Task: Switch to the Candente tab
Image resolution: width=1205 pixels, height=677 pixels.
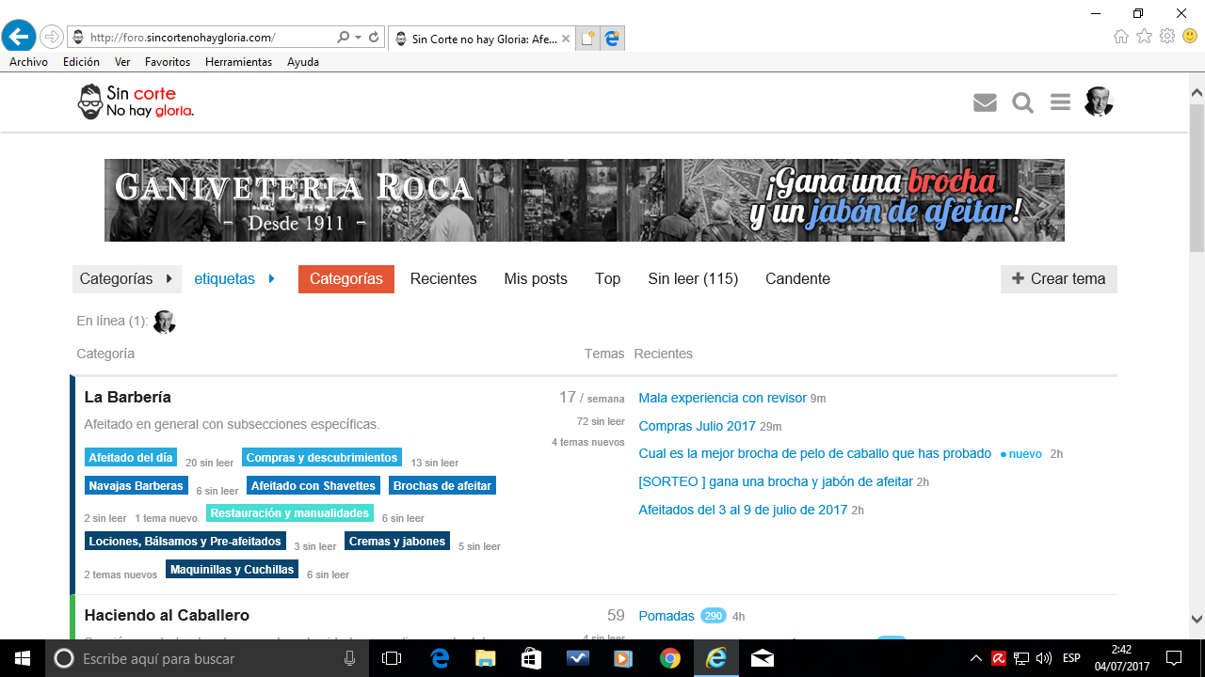Action: coord(797,279)
